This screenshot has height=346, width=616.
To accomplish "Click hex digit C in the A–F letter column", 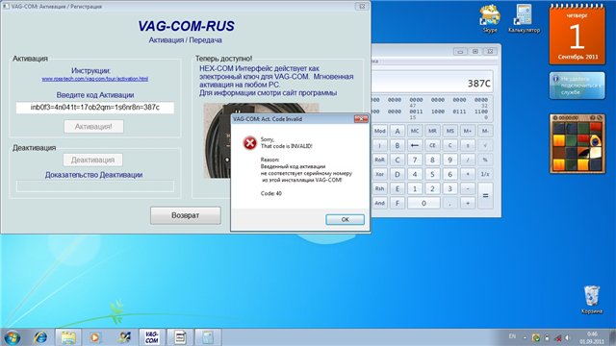I will pyautogui.click(x=398, y=161).
